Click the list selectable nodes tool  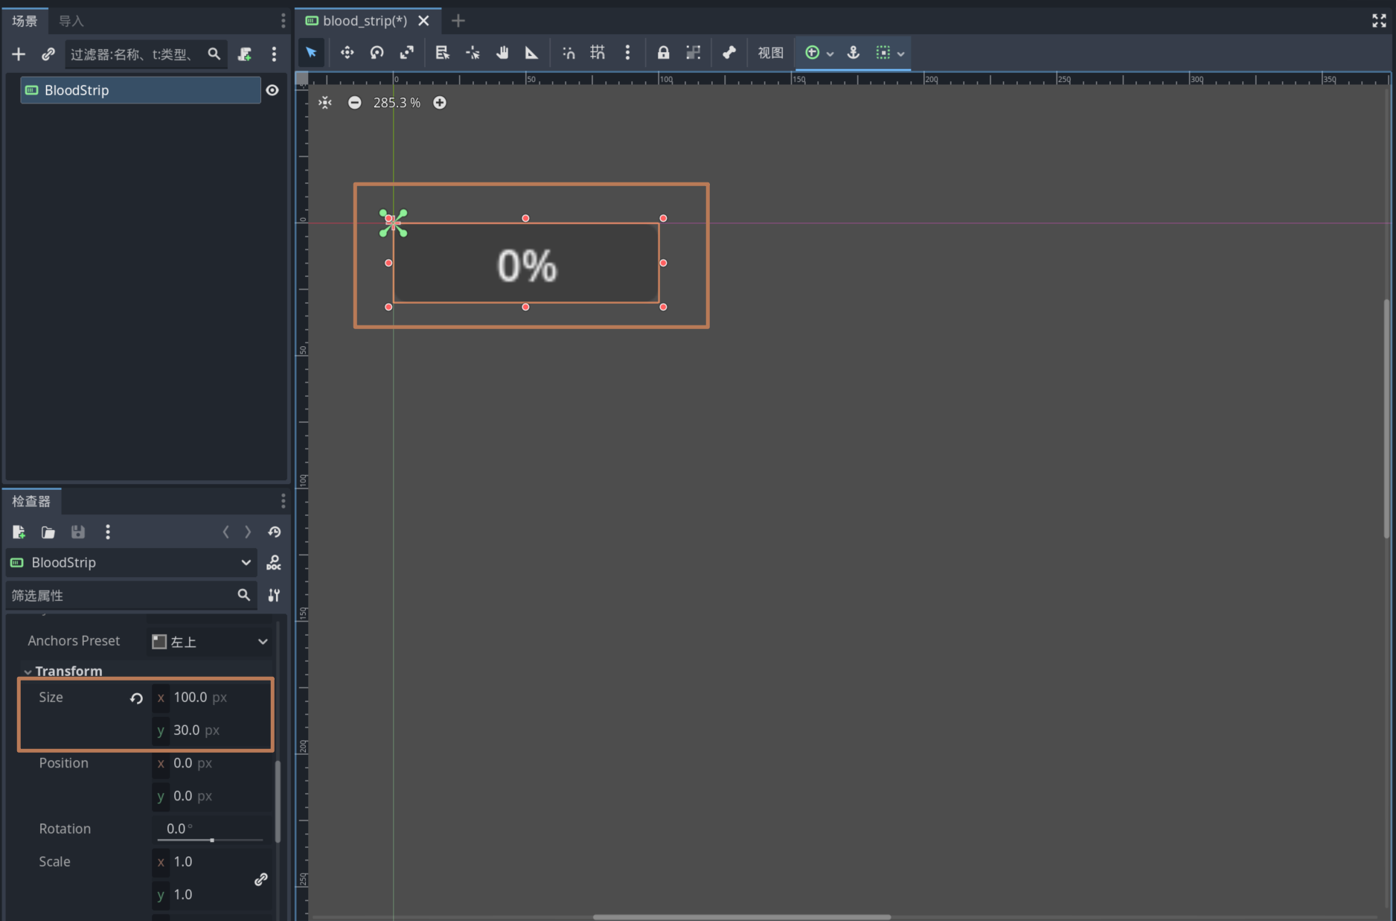point(442,53)
